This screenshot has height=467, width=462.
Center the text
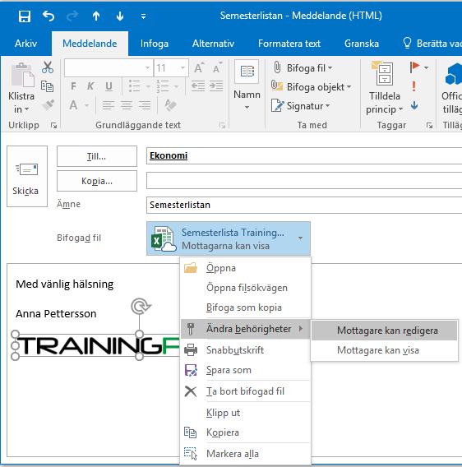tap(127, 105)
